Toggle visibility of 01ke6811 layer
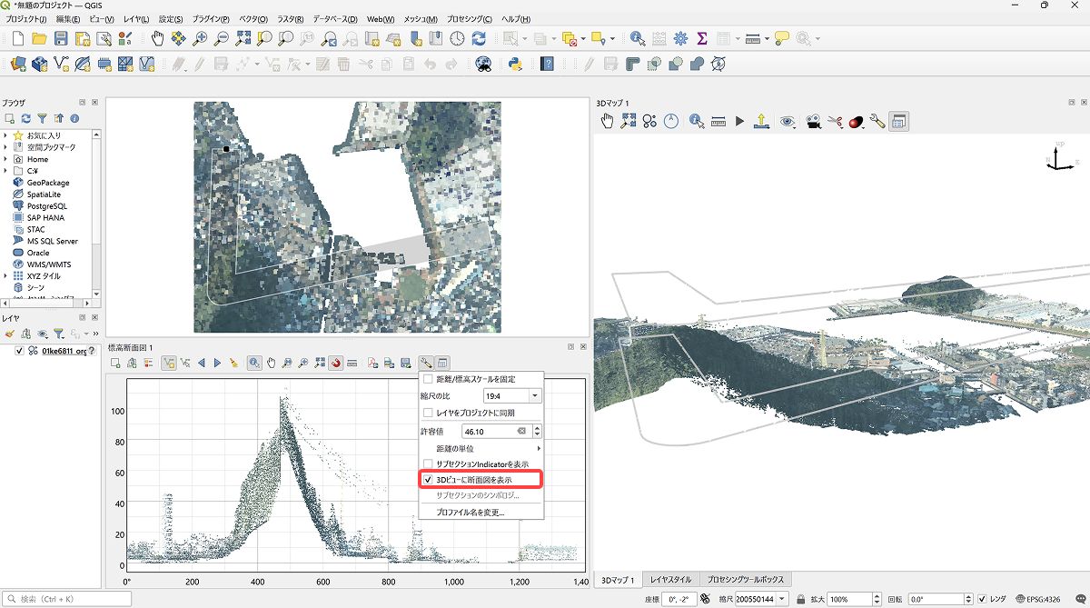 click(20, 351)
